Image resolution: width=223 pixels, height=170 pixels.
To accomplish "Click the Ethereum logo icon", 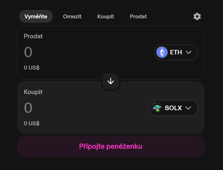I will [162, 52].
